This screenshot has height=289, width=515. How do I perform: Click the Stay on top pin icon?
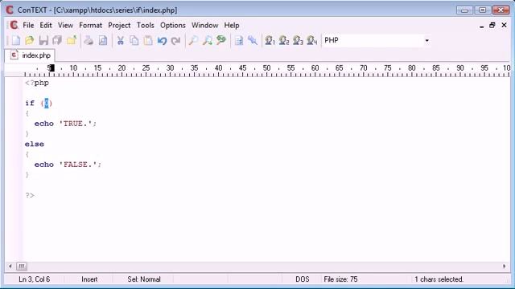coord(253,41)
